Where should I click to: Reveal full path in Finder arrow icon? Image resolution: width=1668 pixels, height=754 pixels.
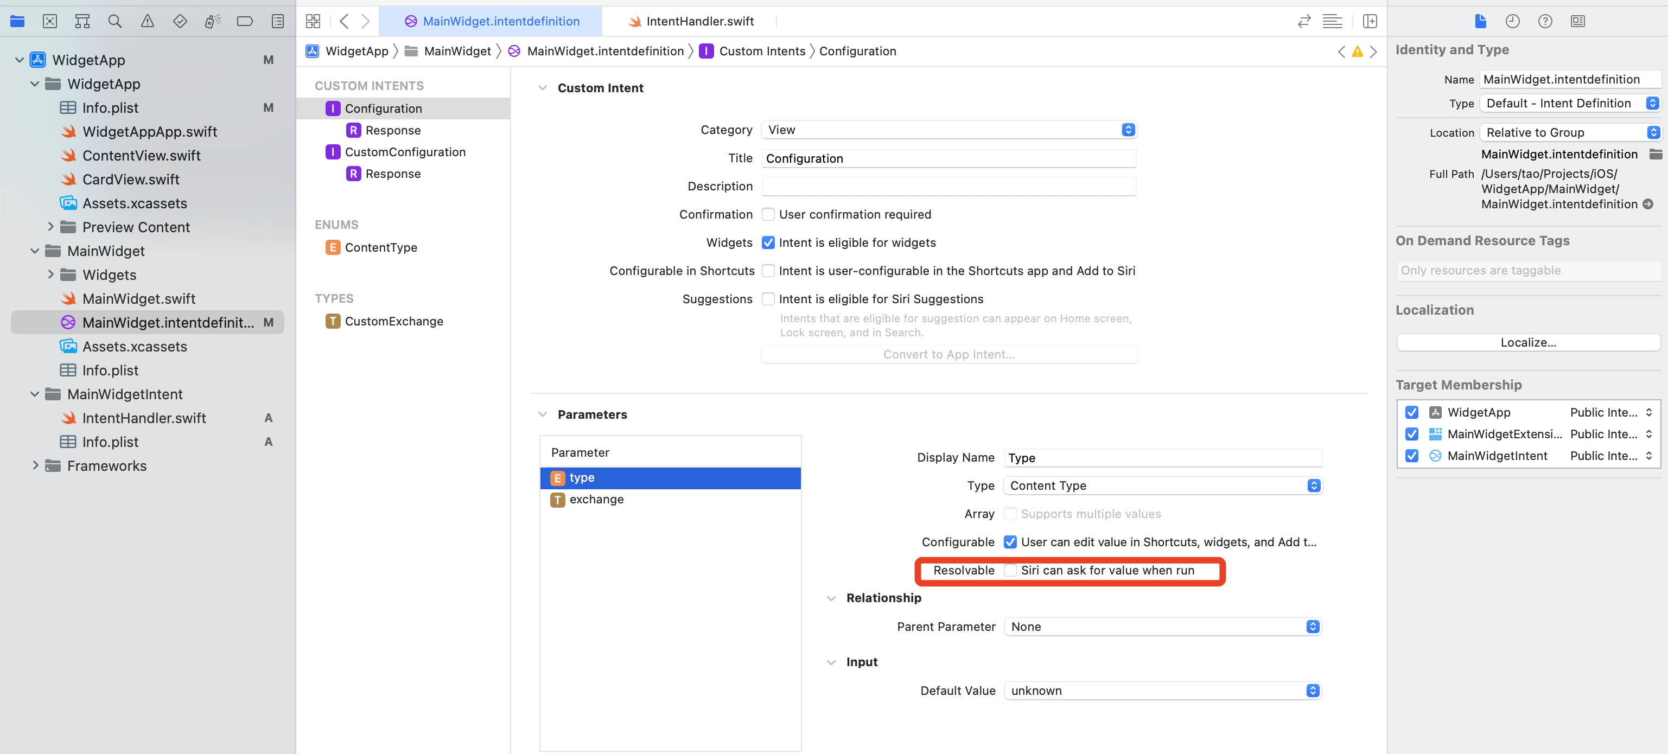point(1648,205)
